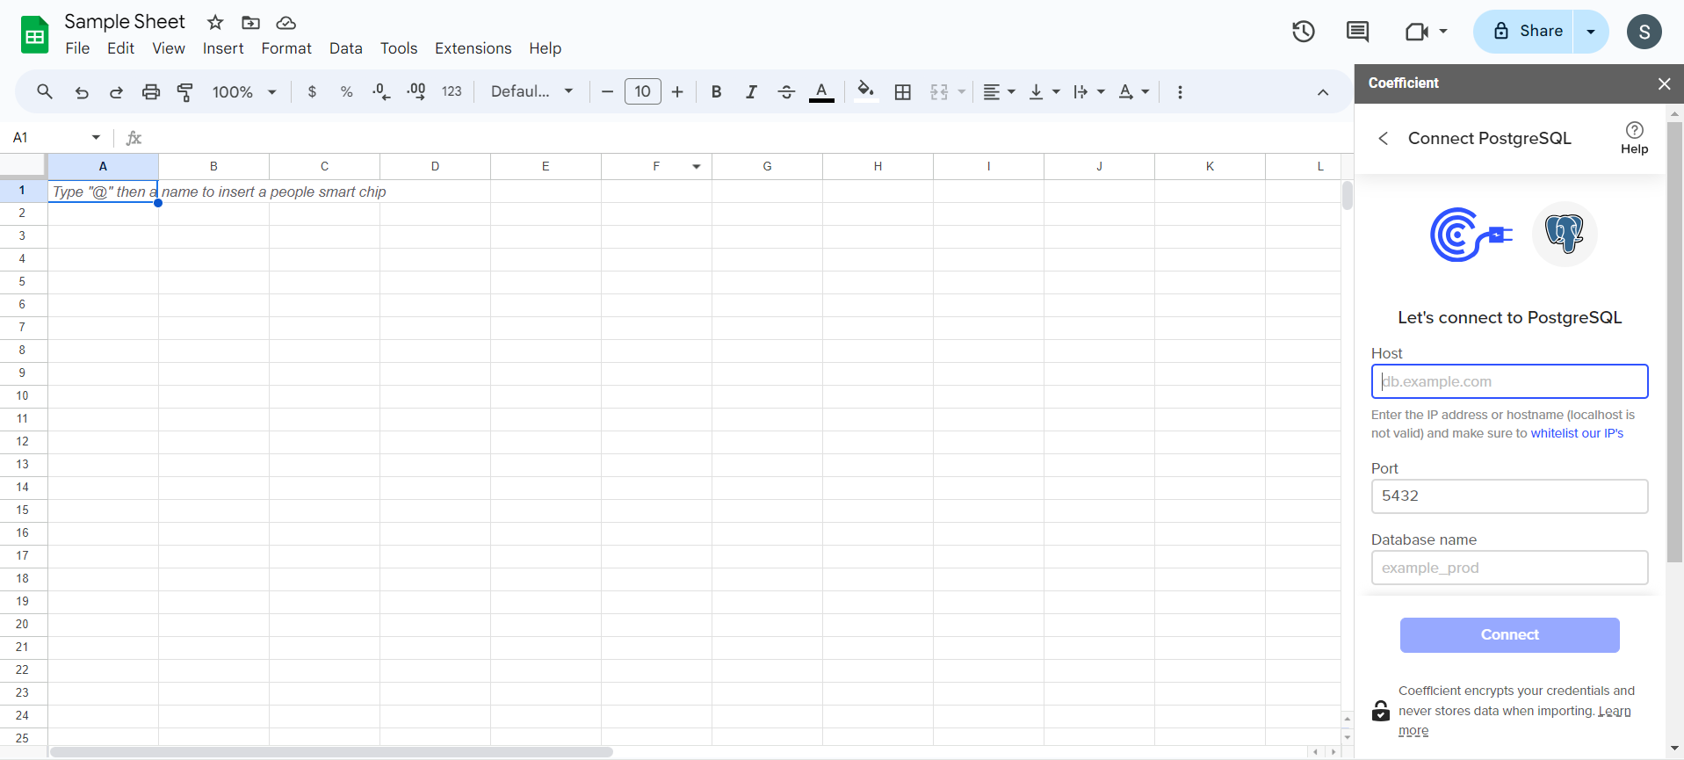Click the Port input field
The height and width of the screenshot is (760, 1684).
pos(1509,496)
